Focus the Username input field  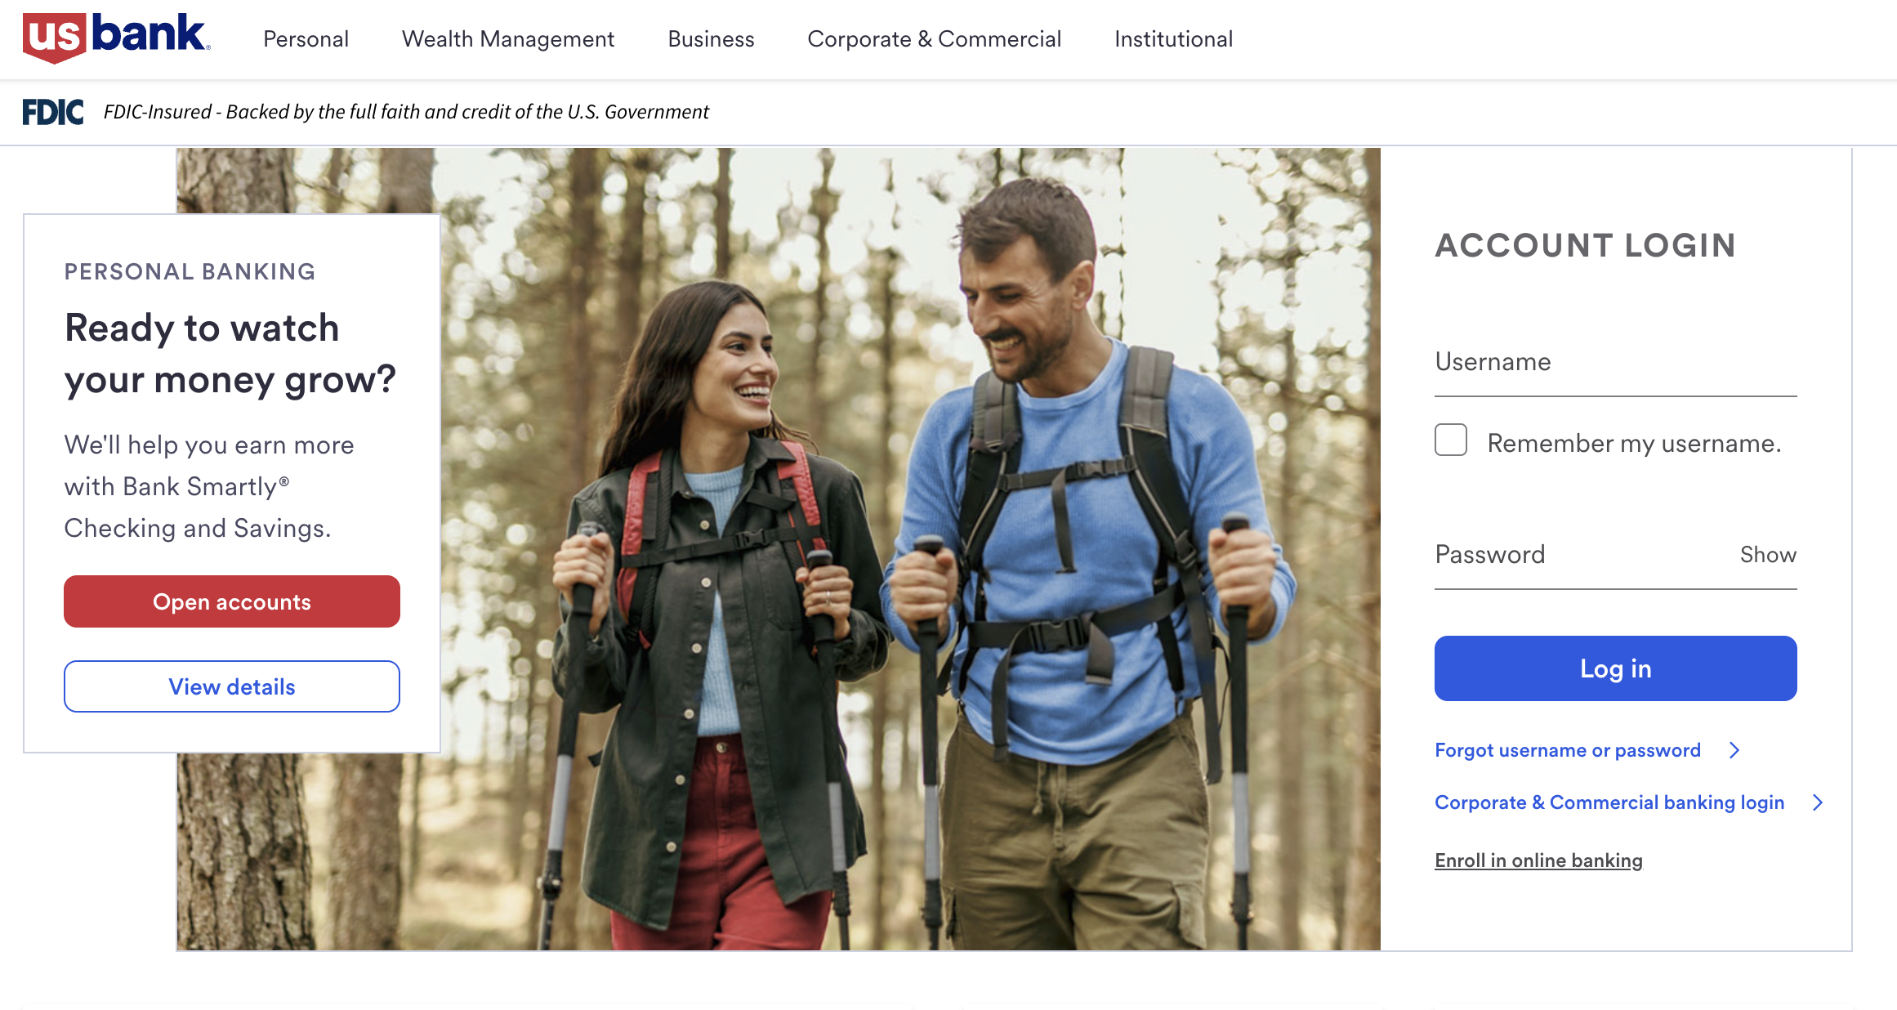1615,364
